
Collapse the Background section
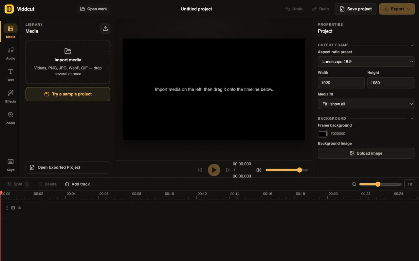point(412,118)
